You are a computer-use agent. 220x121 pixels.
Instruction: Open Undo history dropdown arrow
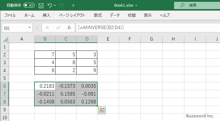click(x=55, y=5)
